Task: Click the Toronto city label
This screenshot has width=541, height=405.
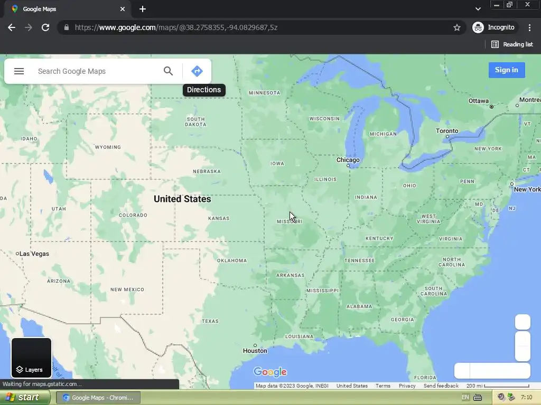Action: pos(447,131)
